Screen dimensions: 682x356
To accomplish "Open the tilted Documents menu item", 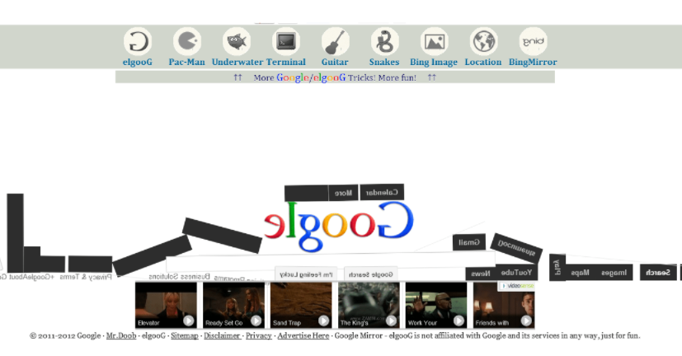I will coord(516,248).
